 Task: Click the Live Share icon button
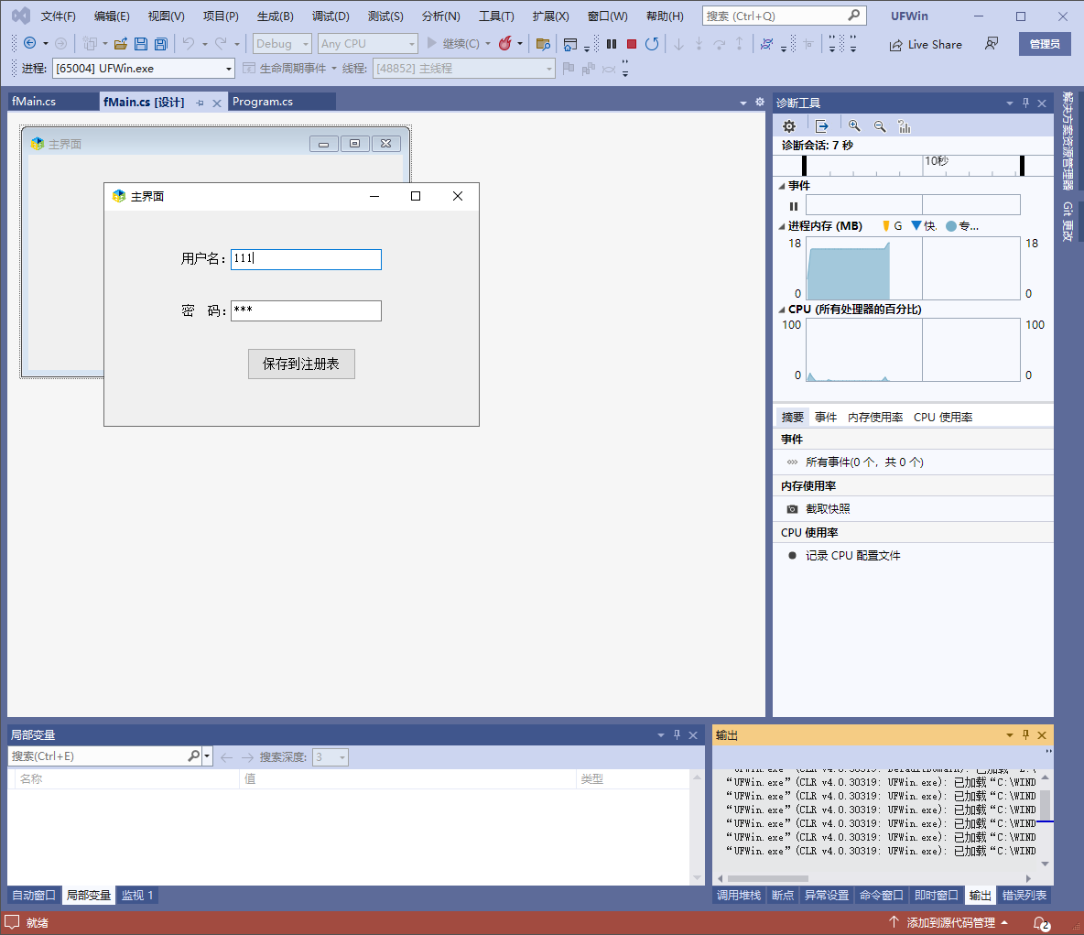925,44
